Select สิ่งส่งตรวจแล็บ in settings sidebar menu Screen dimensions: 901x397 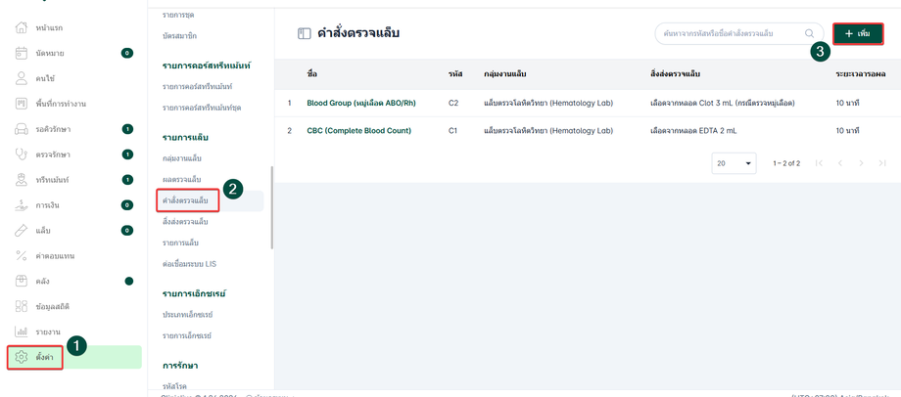pyautogui.click(x=185, y=221)
